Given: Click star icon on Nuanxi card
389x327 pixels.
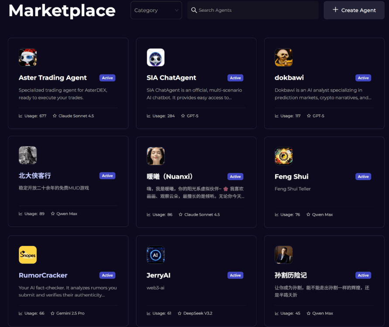Looking at the screenshot, I should 180,215.
